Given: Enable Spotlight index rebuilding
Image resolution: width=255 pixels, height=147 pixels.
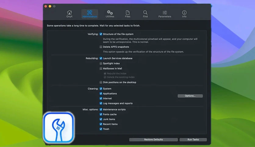Looking at the screenshot, I should coord(101,63).
